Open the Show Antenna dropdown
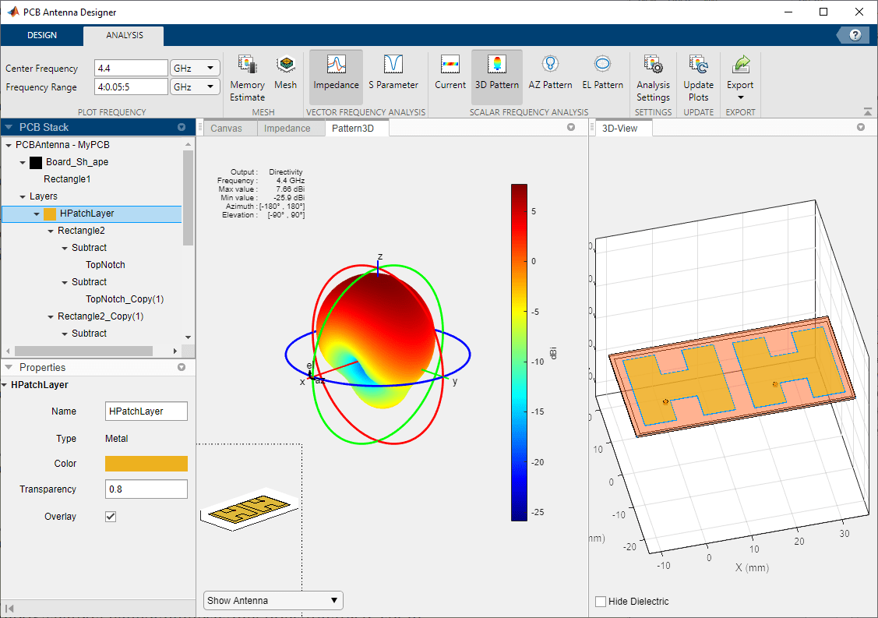Image resolution: width=878 pixels, height=618 pixels. coord(273,600)
